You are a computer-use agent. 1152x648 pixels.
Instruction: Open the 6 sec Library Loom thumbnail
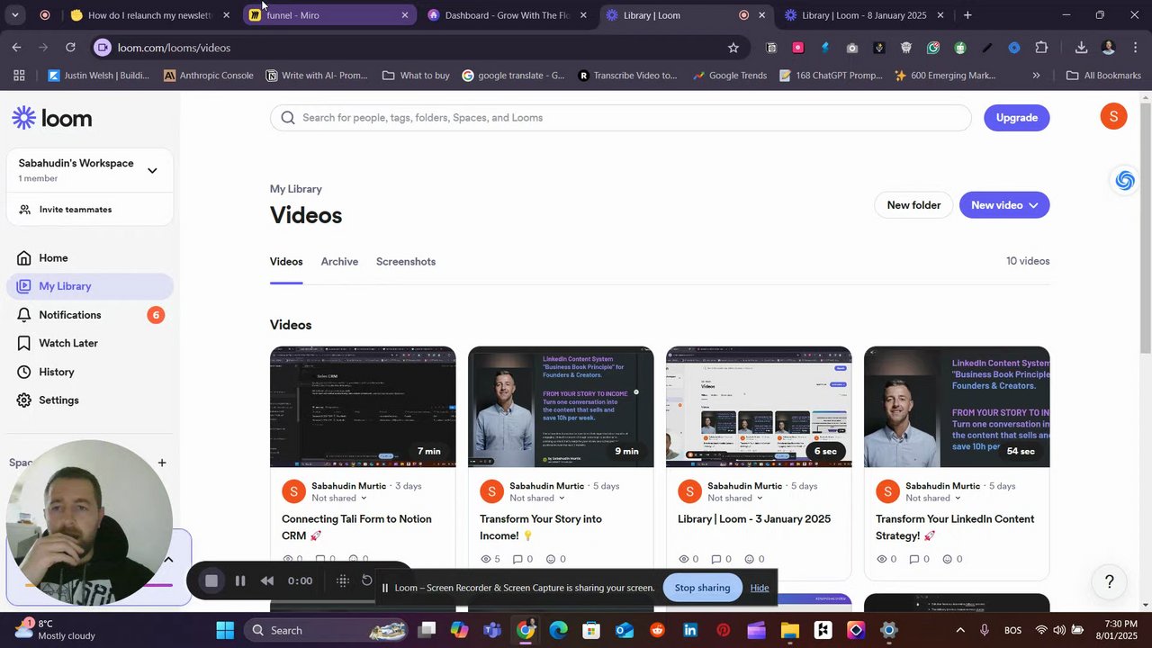pos(759,407)
